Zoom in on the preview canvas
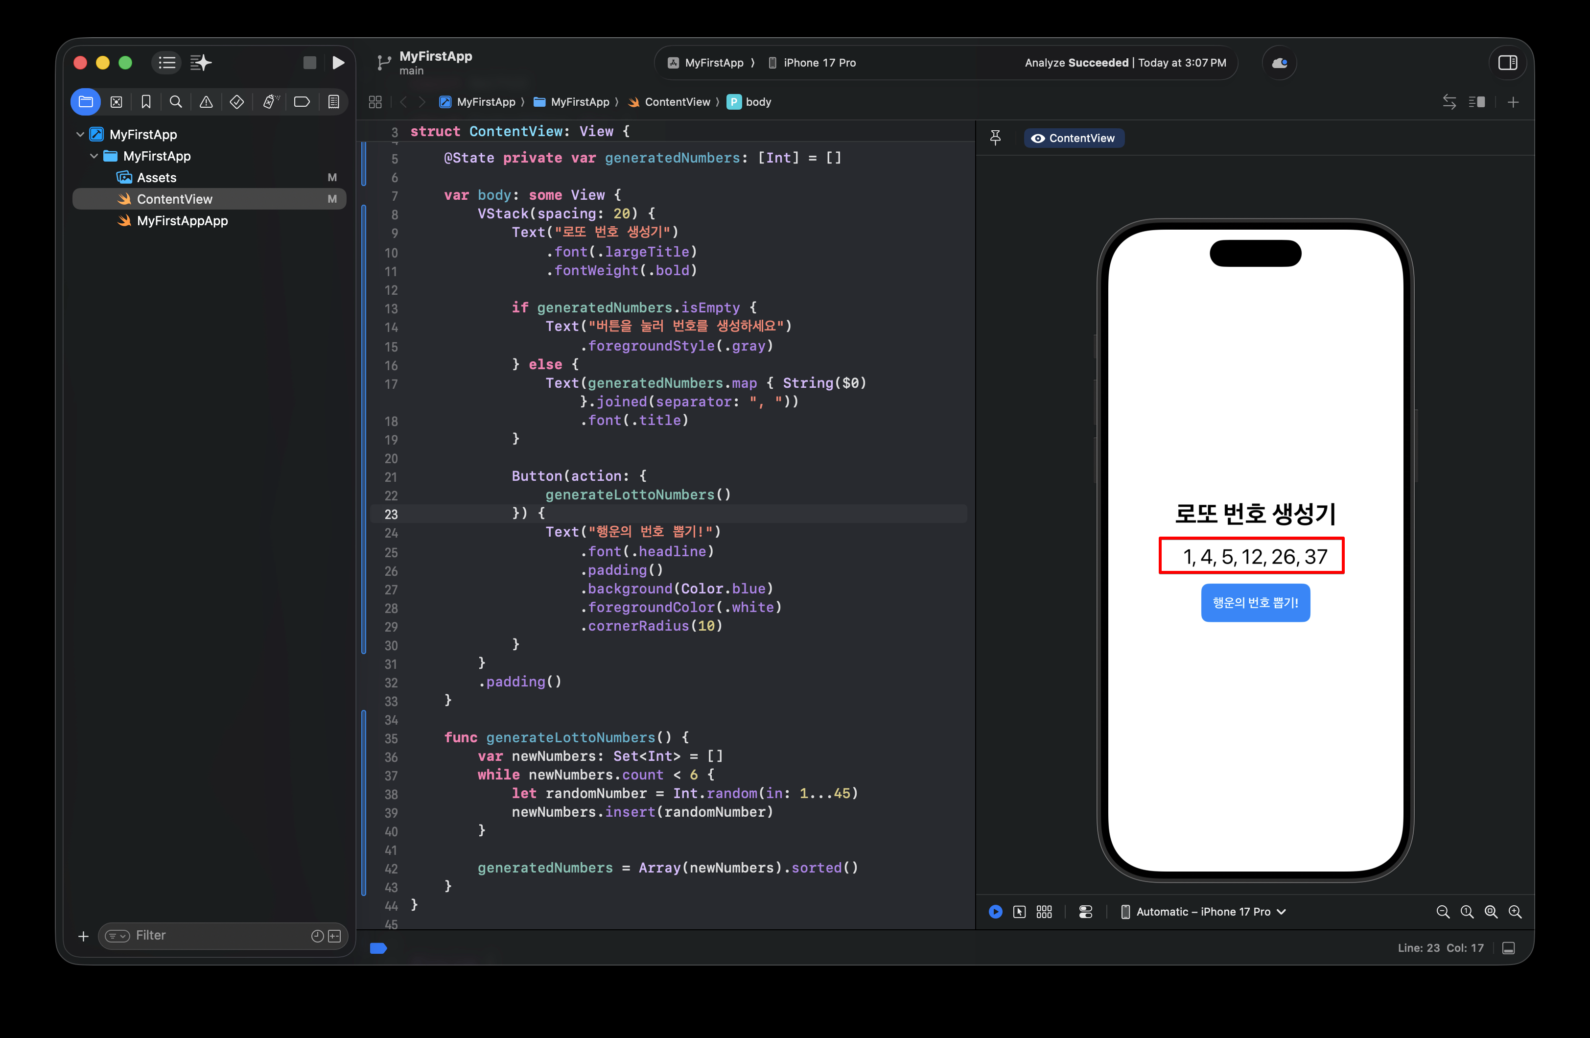Viewport: 1590px width, 1038px height. click(x=1515, y=912)
